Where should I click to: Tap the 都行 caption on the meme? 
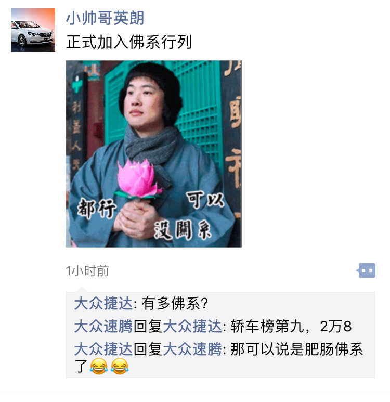coord(97,209)
